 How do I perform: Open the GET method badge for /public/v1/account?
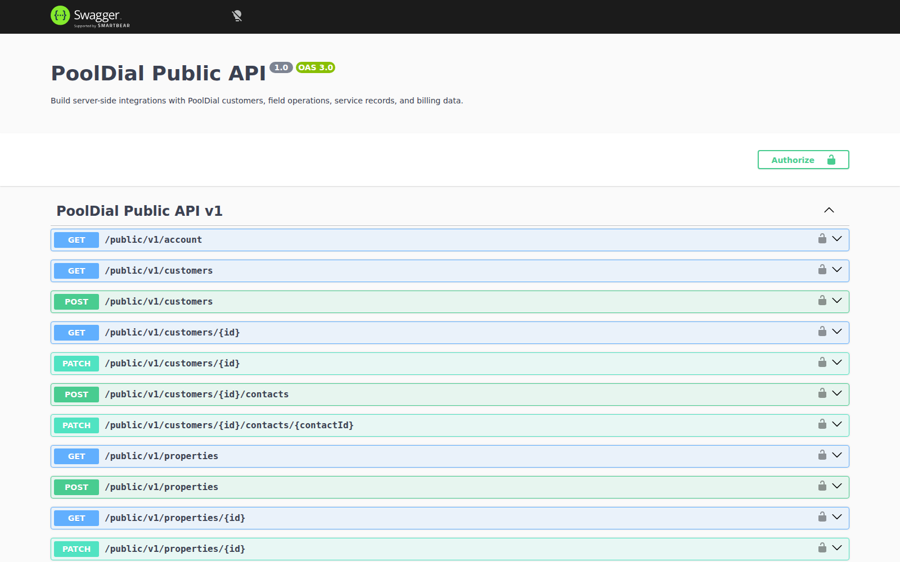76,240
